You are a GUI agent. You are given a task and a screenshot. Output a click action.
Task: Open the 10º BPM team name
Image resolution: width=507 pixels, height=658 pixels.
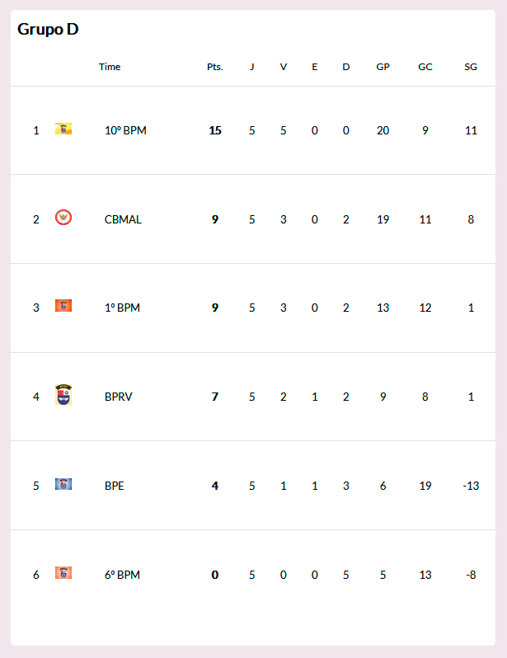[x=125, y=130]
